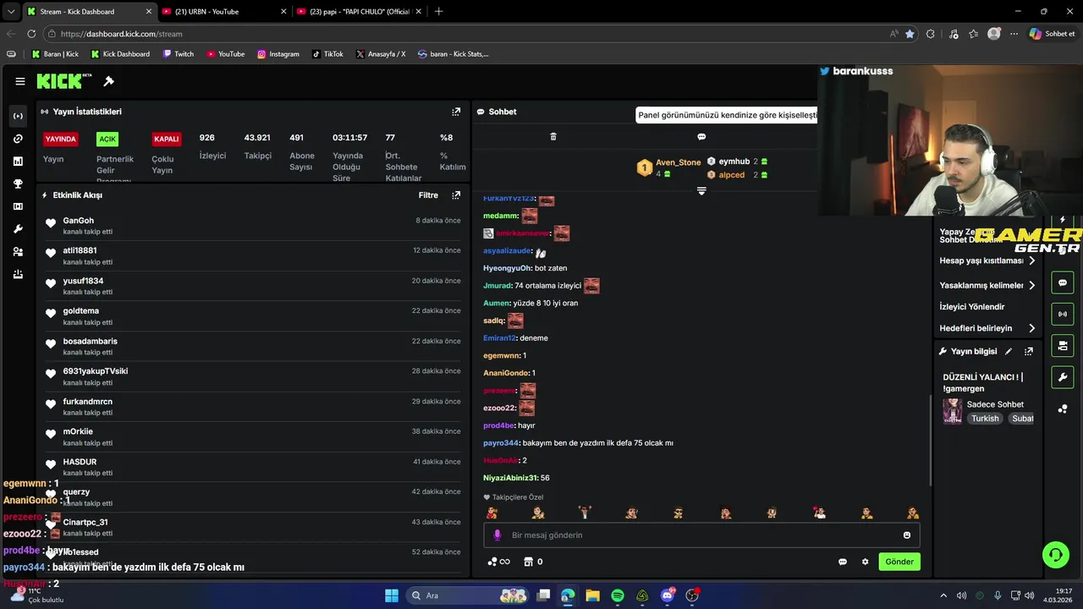Click the AÇIK partnership badge
This screenshot has width=1083, height=609.
click(107, 139)
